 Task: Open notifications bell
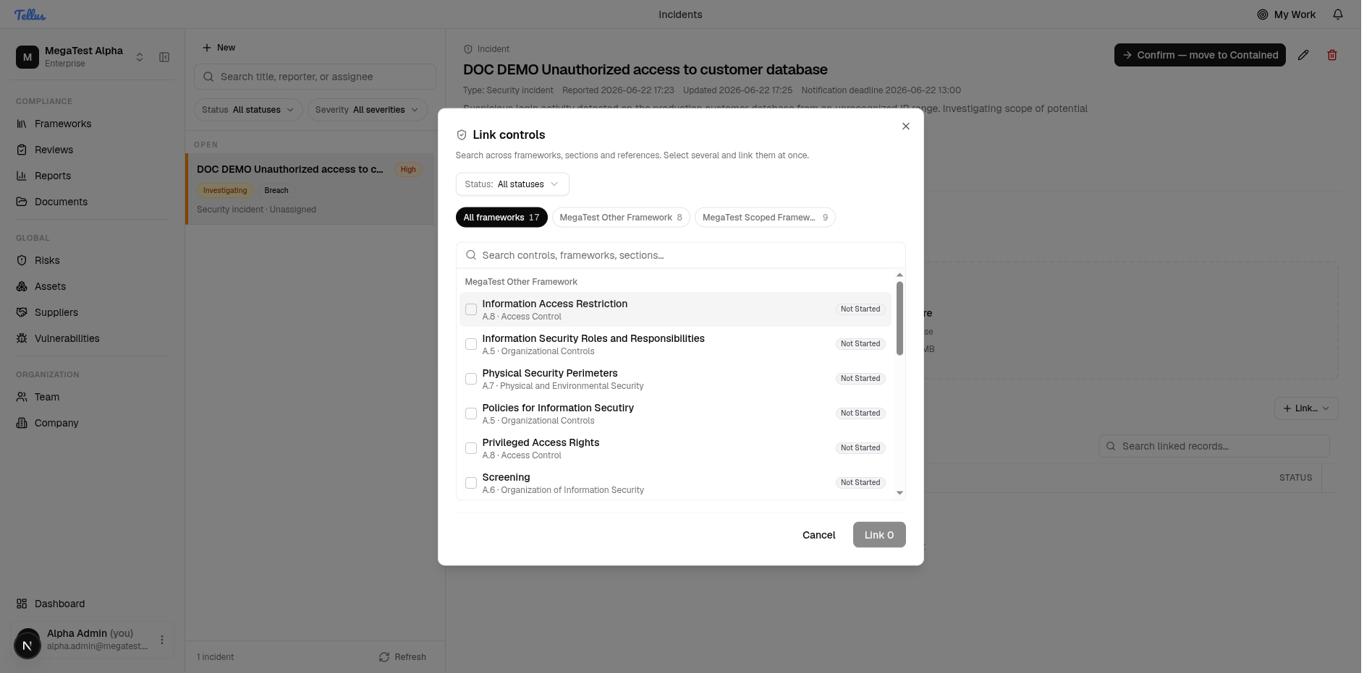tap(1338, 14)
